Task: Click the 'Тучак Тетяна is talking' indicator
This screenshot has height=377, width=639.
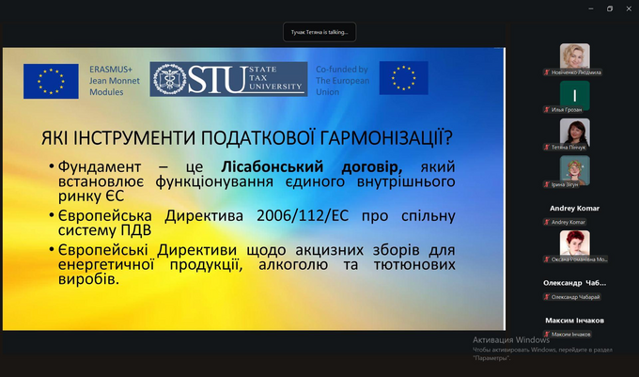Action: point(319,31)
